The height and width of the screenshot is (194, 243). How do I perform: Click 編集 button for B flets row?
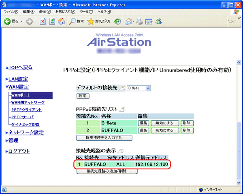143,123
